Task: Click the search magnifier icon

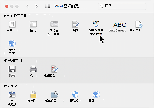Action: [x=101, y=6]
